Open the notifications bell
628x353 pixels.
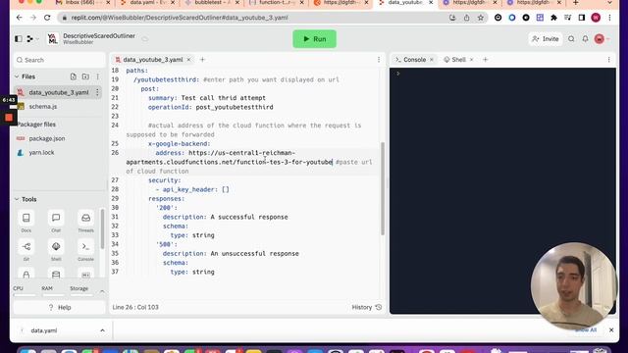(585, 39)
